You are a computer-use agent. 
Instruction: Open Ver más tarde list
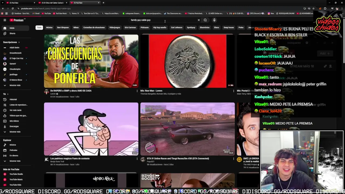pyautogui.click(x=16, y=110)
